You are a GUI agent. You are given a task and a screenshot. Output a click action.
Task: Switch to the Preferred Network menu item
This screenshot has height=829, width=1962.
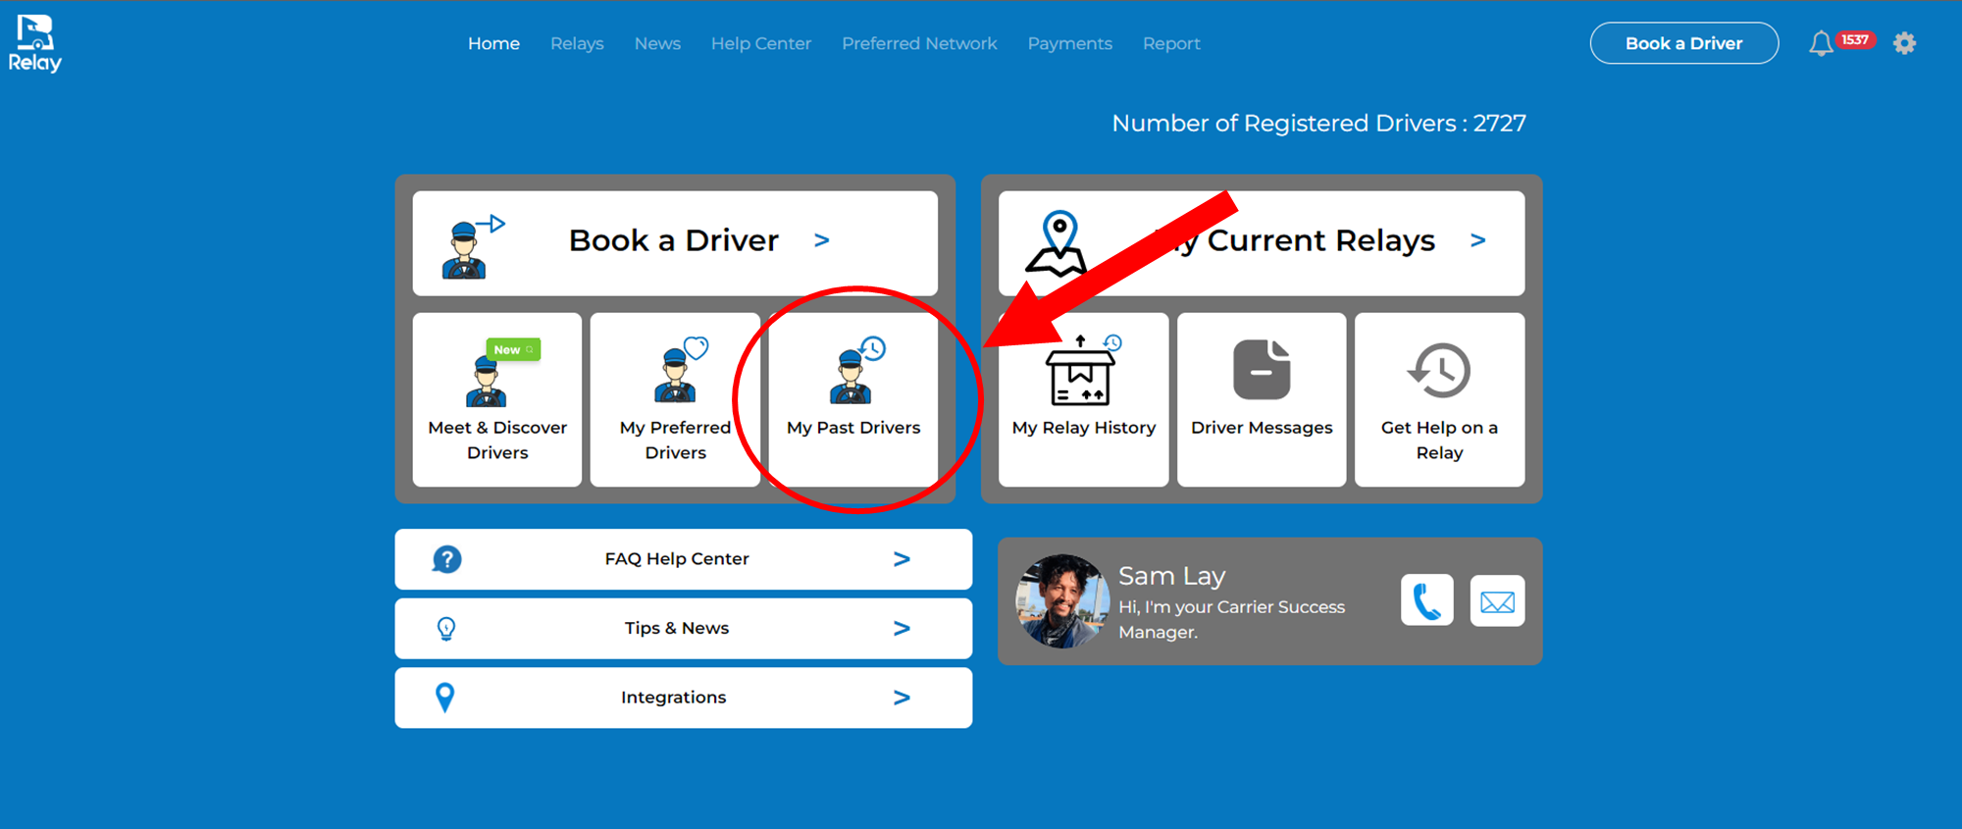pyautogui.click(x=919, y=43)
